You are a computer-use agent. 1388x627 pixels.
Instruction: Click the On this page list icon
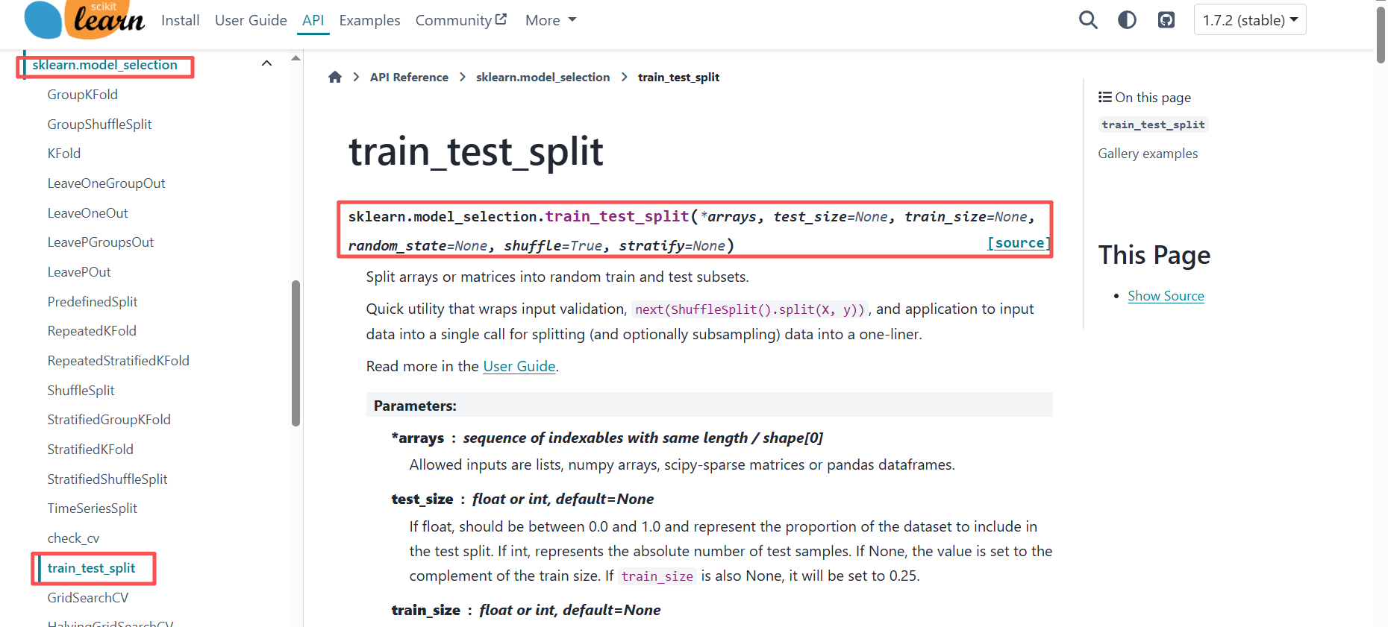coord(1105,97)
